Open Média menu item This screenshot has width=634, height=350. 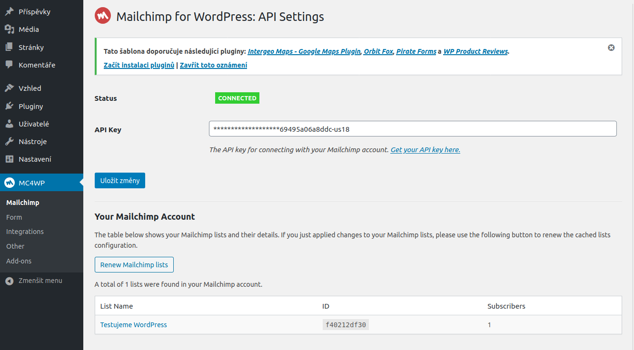pos(41,29)
